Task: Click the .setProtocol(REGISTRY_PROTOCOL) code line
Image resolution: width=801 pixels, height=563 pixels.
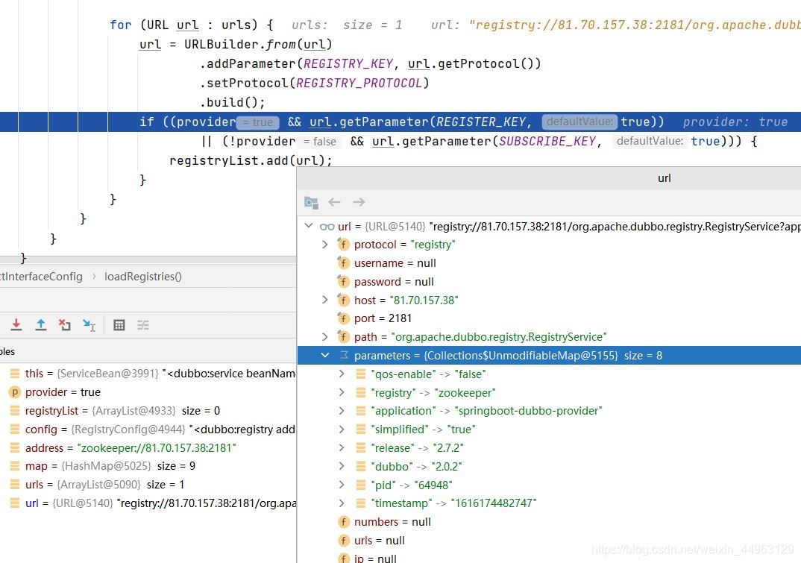Action: (x=315, y=83)
